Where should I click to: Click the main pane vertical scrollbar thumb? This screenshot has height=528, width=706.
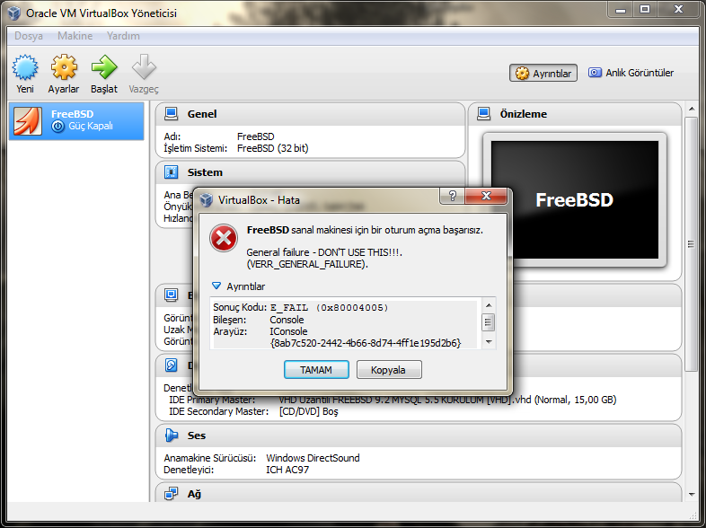pos(692,244)
